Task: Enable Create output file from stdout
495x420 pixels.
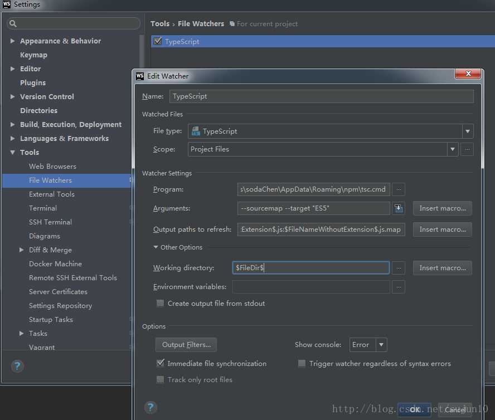Action: 160,303
